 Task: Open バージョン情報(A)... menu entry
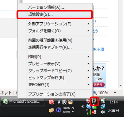tap(55, 7)
